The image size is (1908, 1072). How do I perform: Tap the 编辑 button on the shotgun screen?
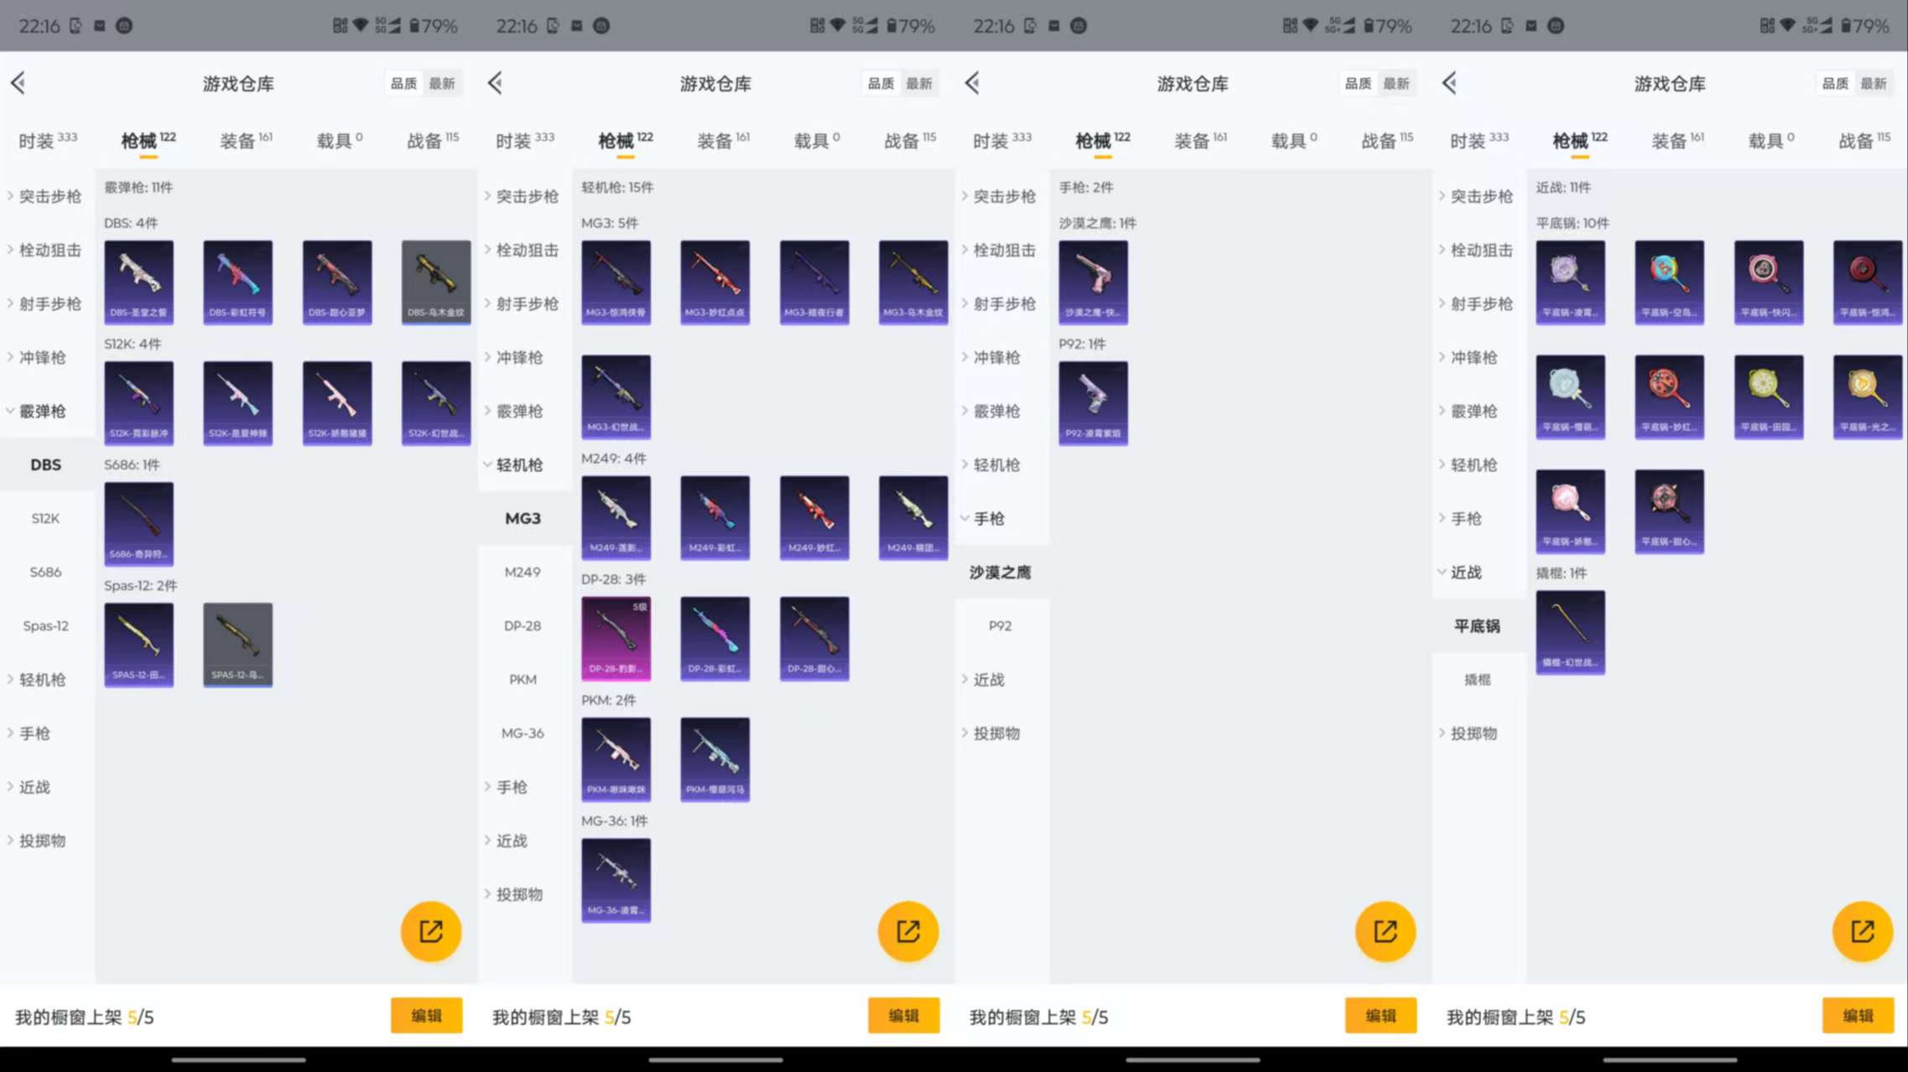click(426, 1015)
